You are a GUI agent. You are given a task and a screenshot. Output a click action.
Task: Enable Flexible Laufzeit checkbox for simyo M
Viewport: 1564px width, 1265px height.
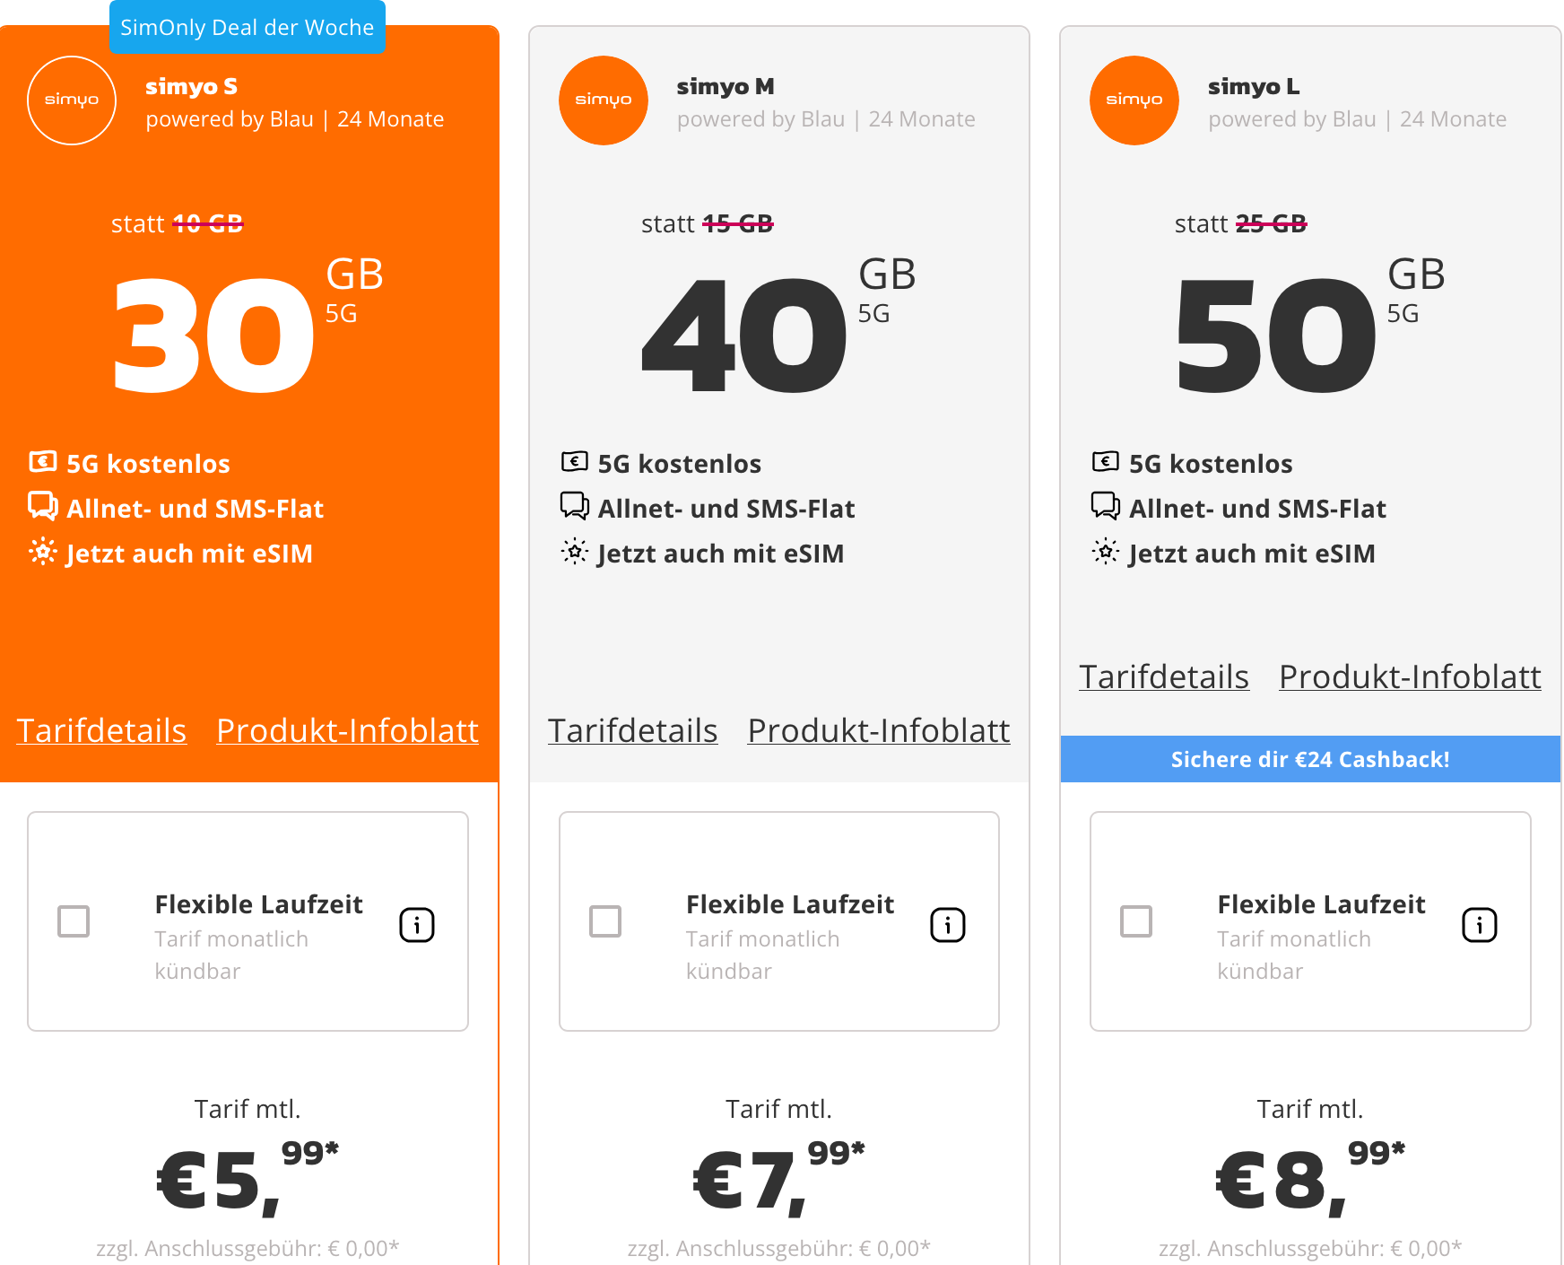pyautogui.click(x=605, y=921)
